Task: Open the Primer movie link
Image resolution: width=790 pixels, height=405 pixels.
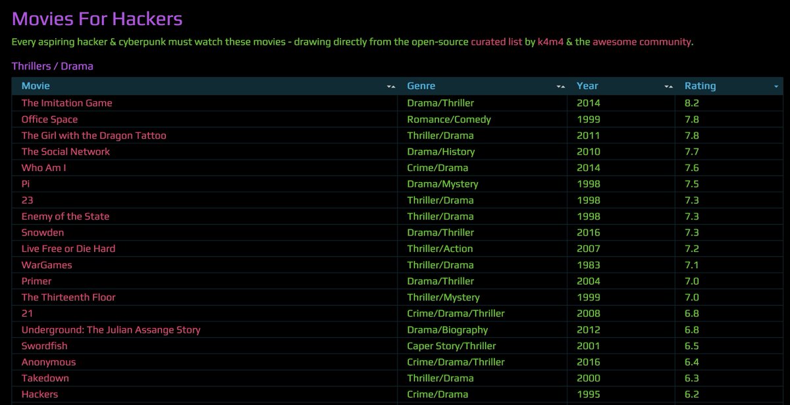Action: (36, 281)
